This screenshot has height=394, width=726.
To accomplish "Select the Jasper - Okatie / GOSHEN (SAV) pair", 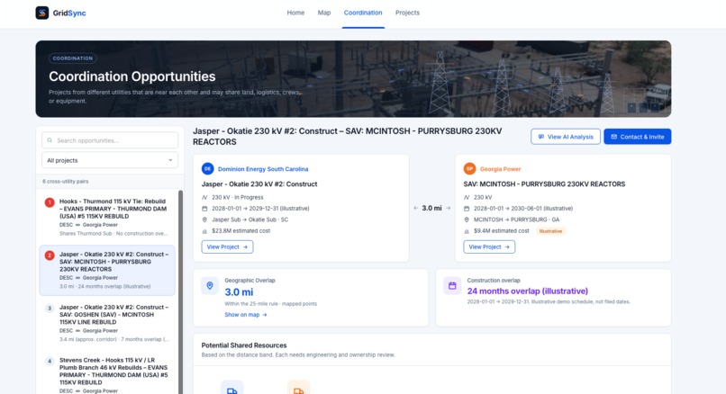I will (x=107, y=323).
